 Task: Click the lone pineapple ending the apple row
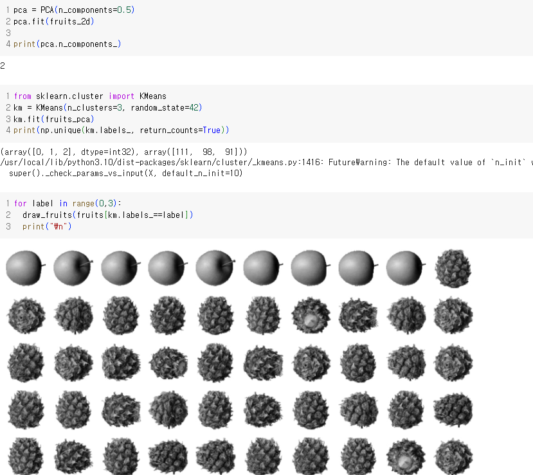453,269
